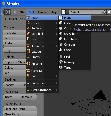Expand the Lamp submenu arrow
111x116 pixels.
[57, 76]
